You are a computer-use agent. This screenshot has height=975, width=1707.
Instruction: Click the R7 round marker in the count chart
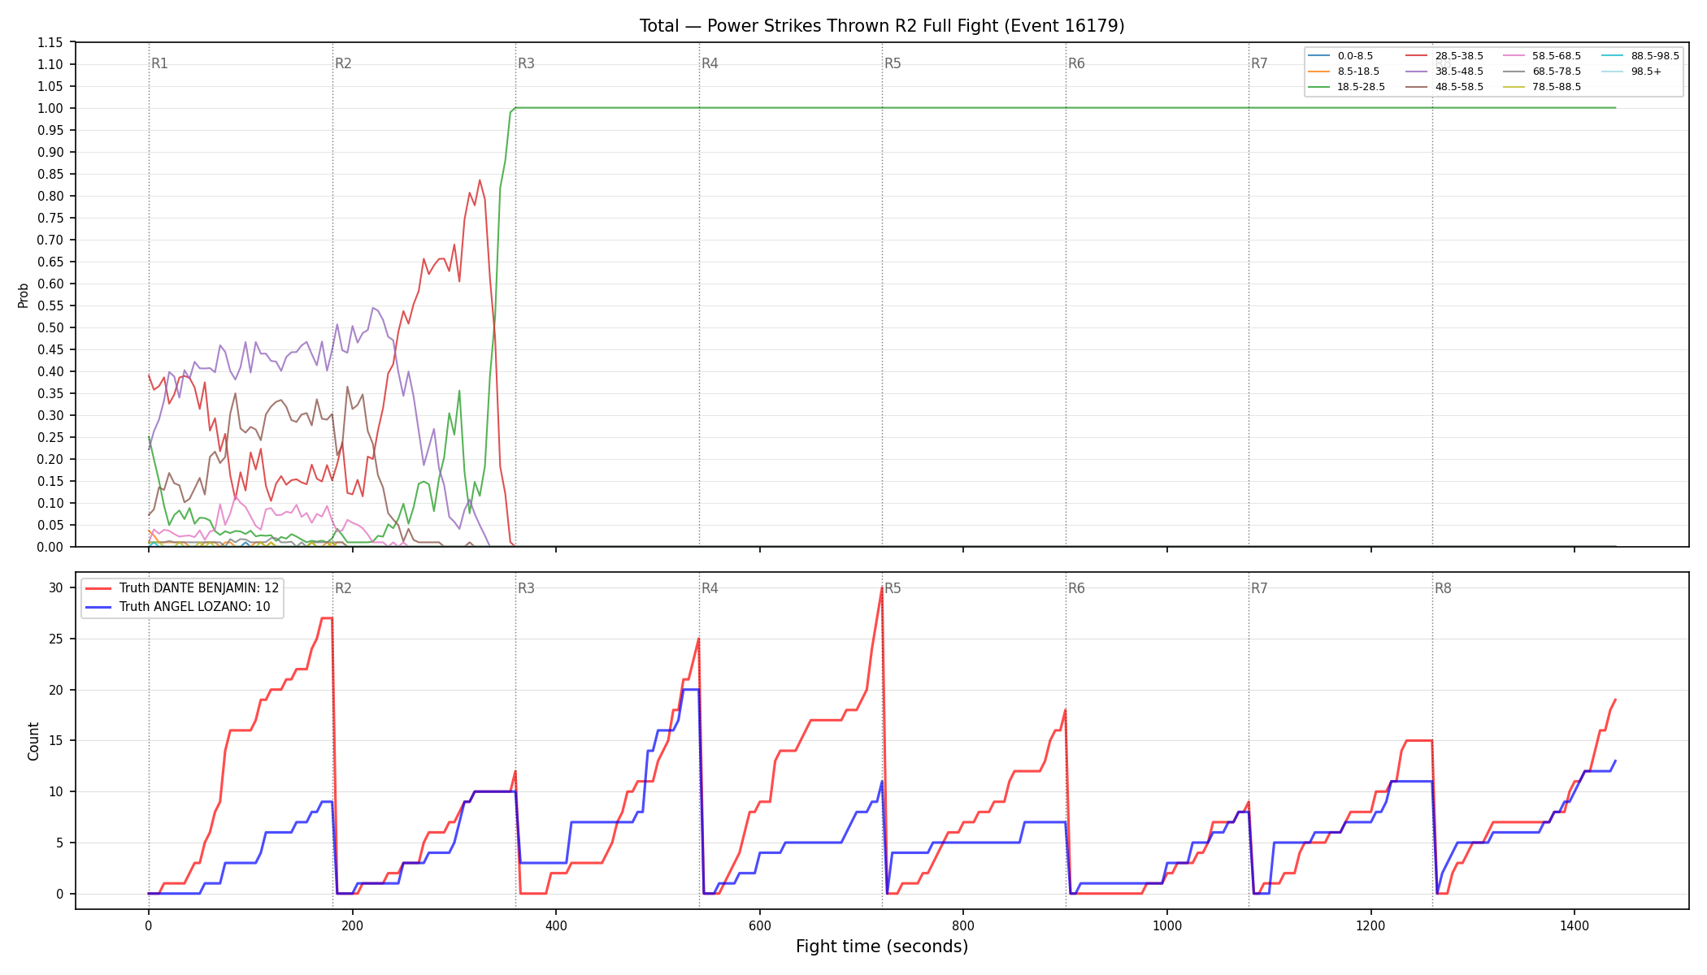[1259, 588]
